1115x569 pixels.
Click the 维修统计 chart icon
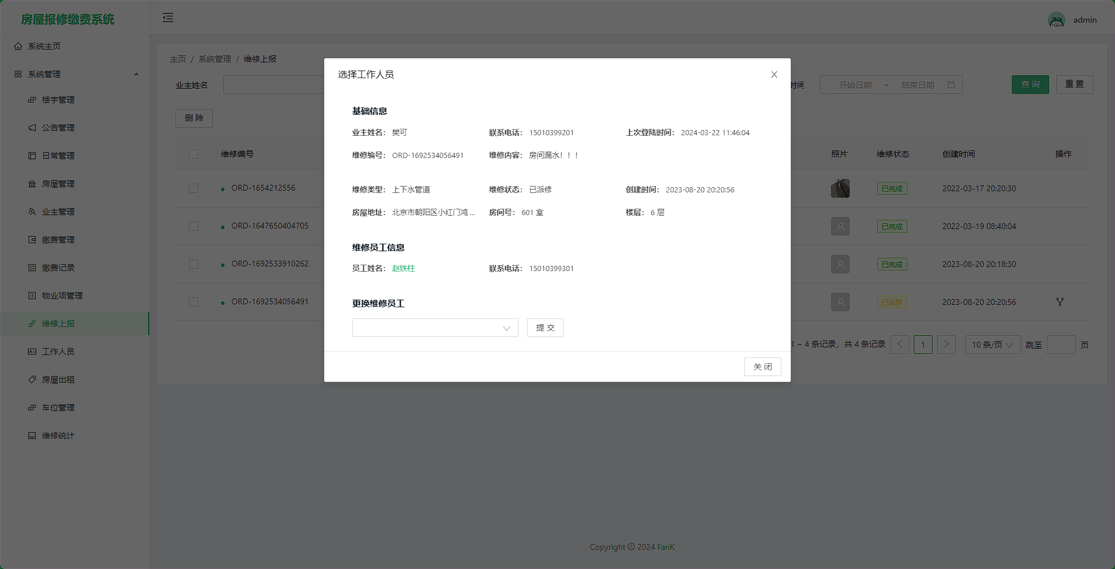click(x=32, y=435)
